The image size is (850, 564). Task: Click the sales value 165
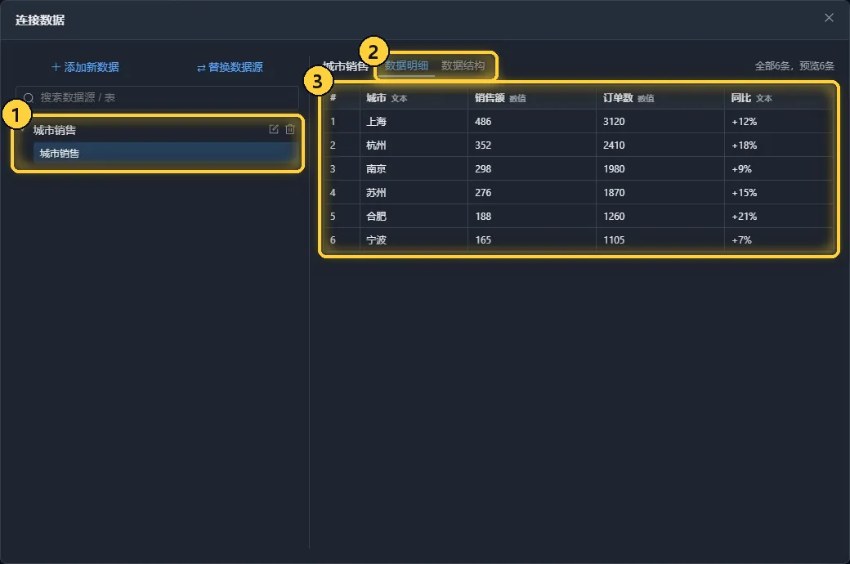(532, 239)
